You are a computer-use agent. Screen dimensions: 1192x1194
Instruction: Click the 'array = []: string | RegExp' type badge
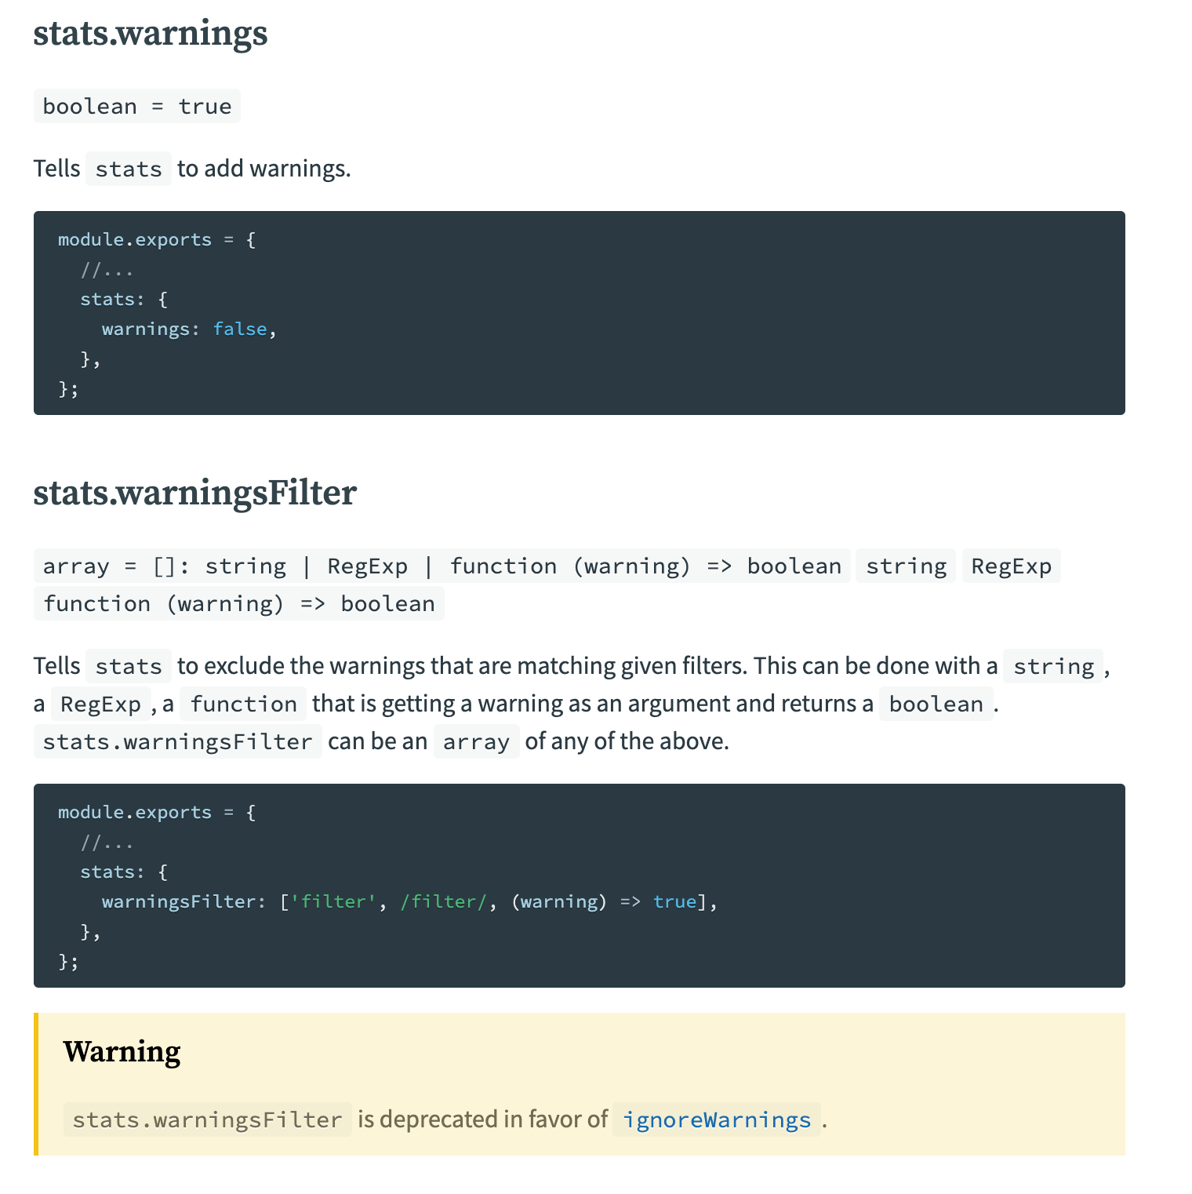point(442,566)
